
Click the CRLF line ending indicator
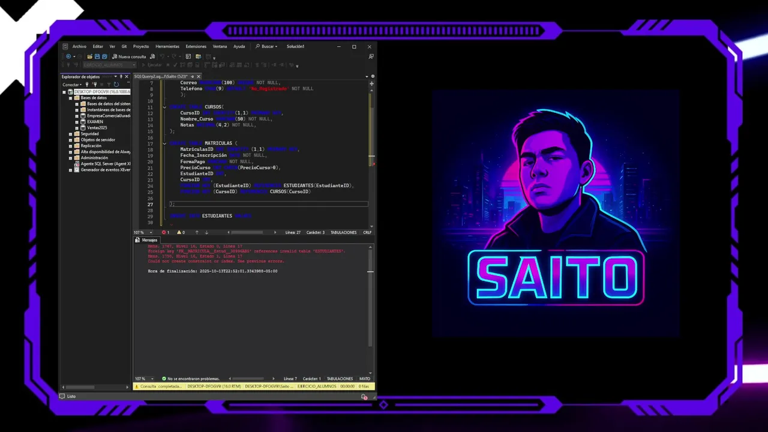click(x=367, y=232)
